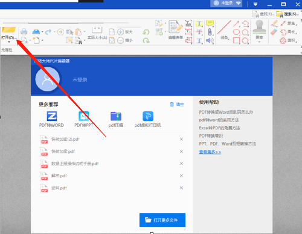Screen dimensions: 302x234
Task: Select the strikethrough text T tool
Action: pyautogui.click(x=199, y=32)
